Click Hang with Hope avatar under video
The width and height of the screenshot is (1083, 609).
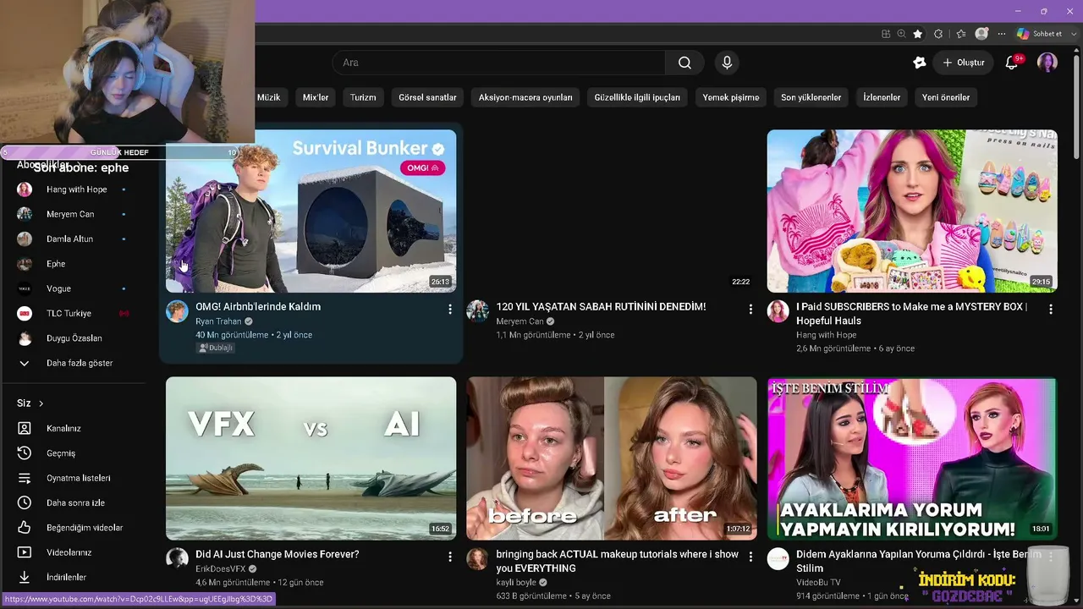(x=778, y=311)
